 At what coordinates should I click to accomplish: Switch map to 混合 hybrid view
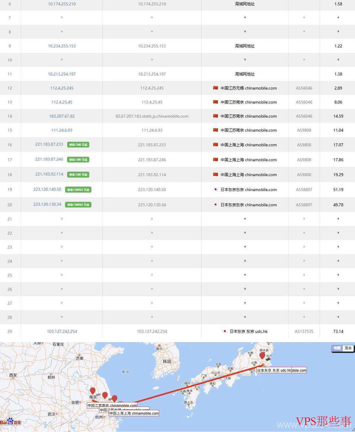click(348, 348)
